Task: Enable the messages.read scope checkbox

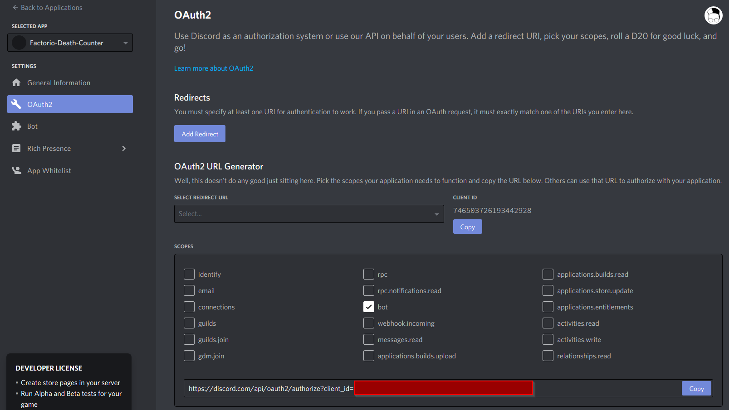Action: coord(369,339)
